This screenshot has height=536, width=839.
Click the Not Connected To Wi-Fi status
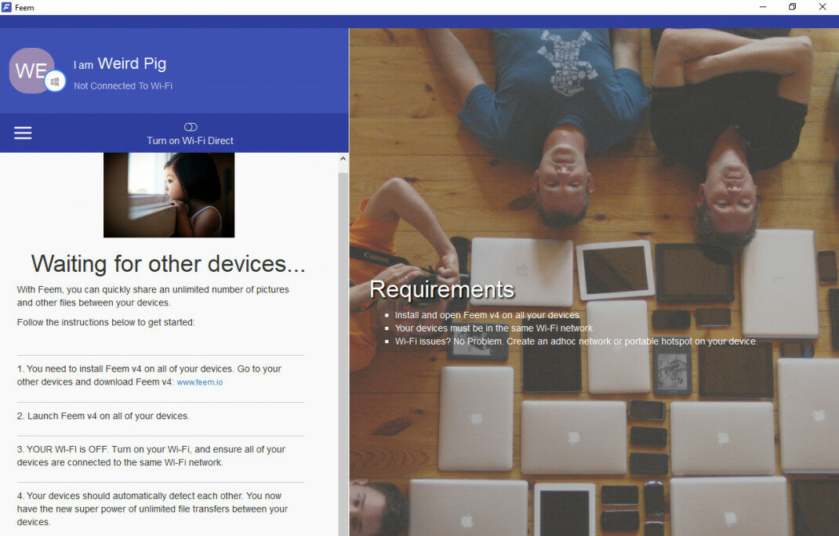coord(123,85)
